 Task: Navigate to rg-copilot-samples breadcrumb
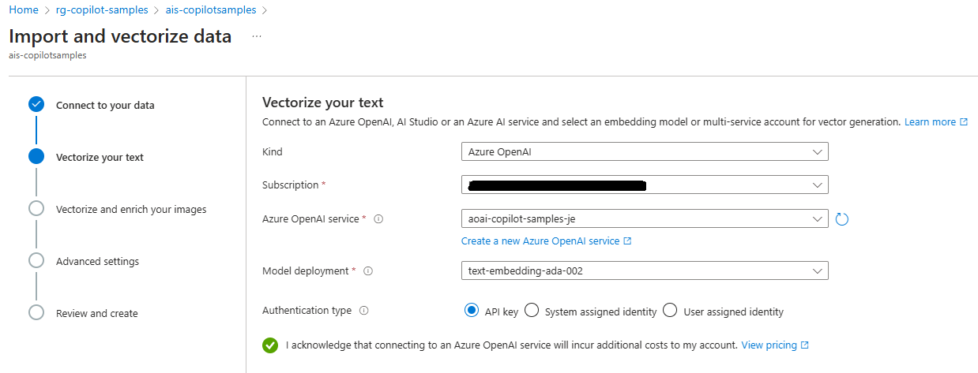101,10
